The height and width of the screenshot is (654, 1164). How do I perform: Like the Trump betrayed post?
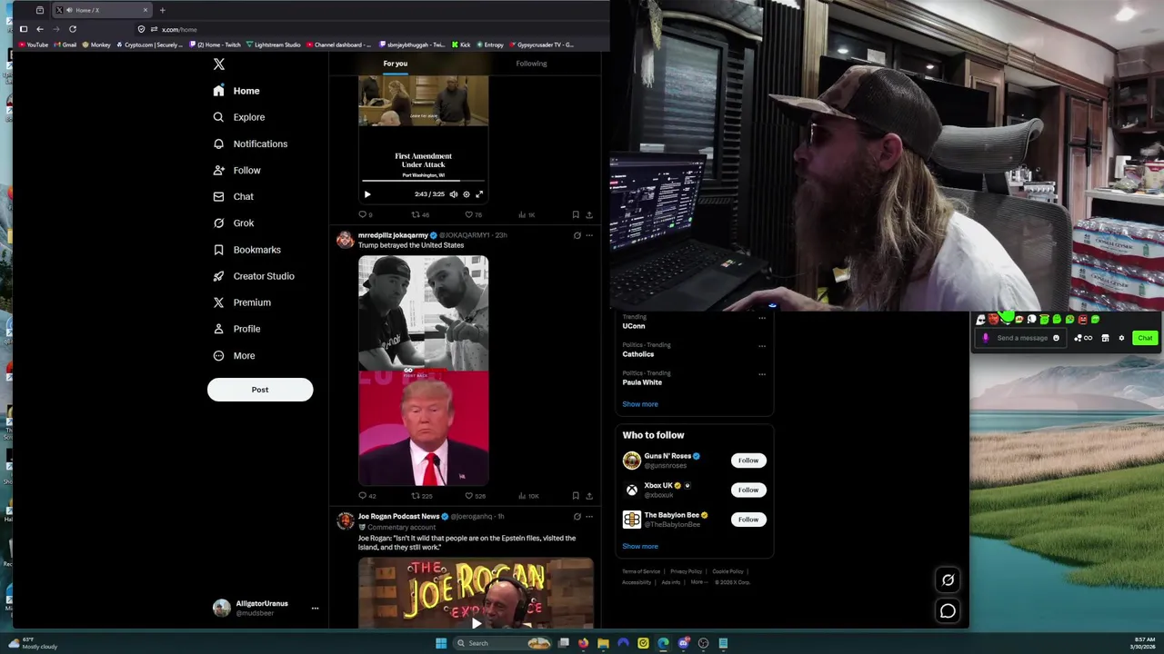pos(475,496)
